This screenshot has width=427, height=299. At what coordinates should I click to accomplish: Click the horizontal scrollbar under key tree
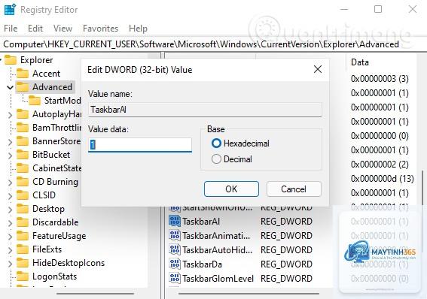(96, 294)
